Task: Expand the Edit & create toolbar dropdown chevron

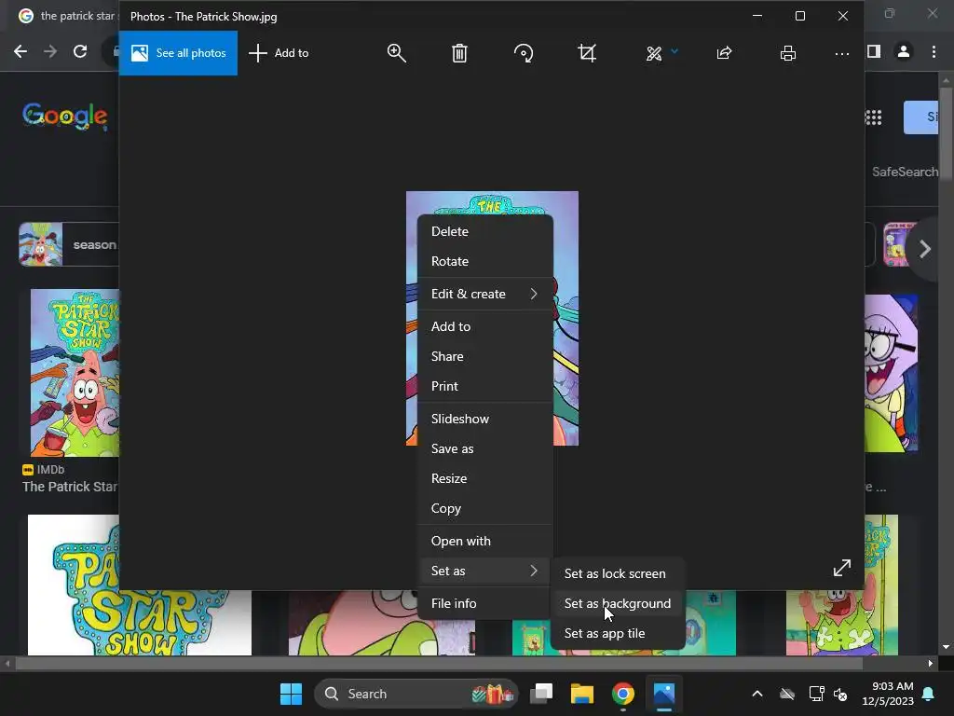Action: point(675,51)
